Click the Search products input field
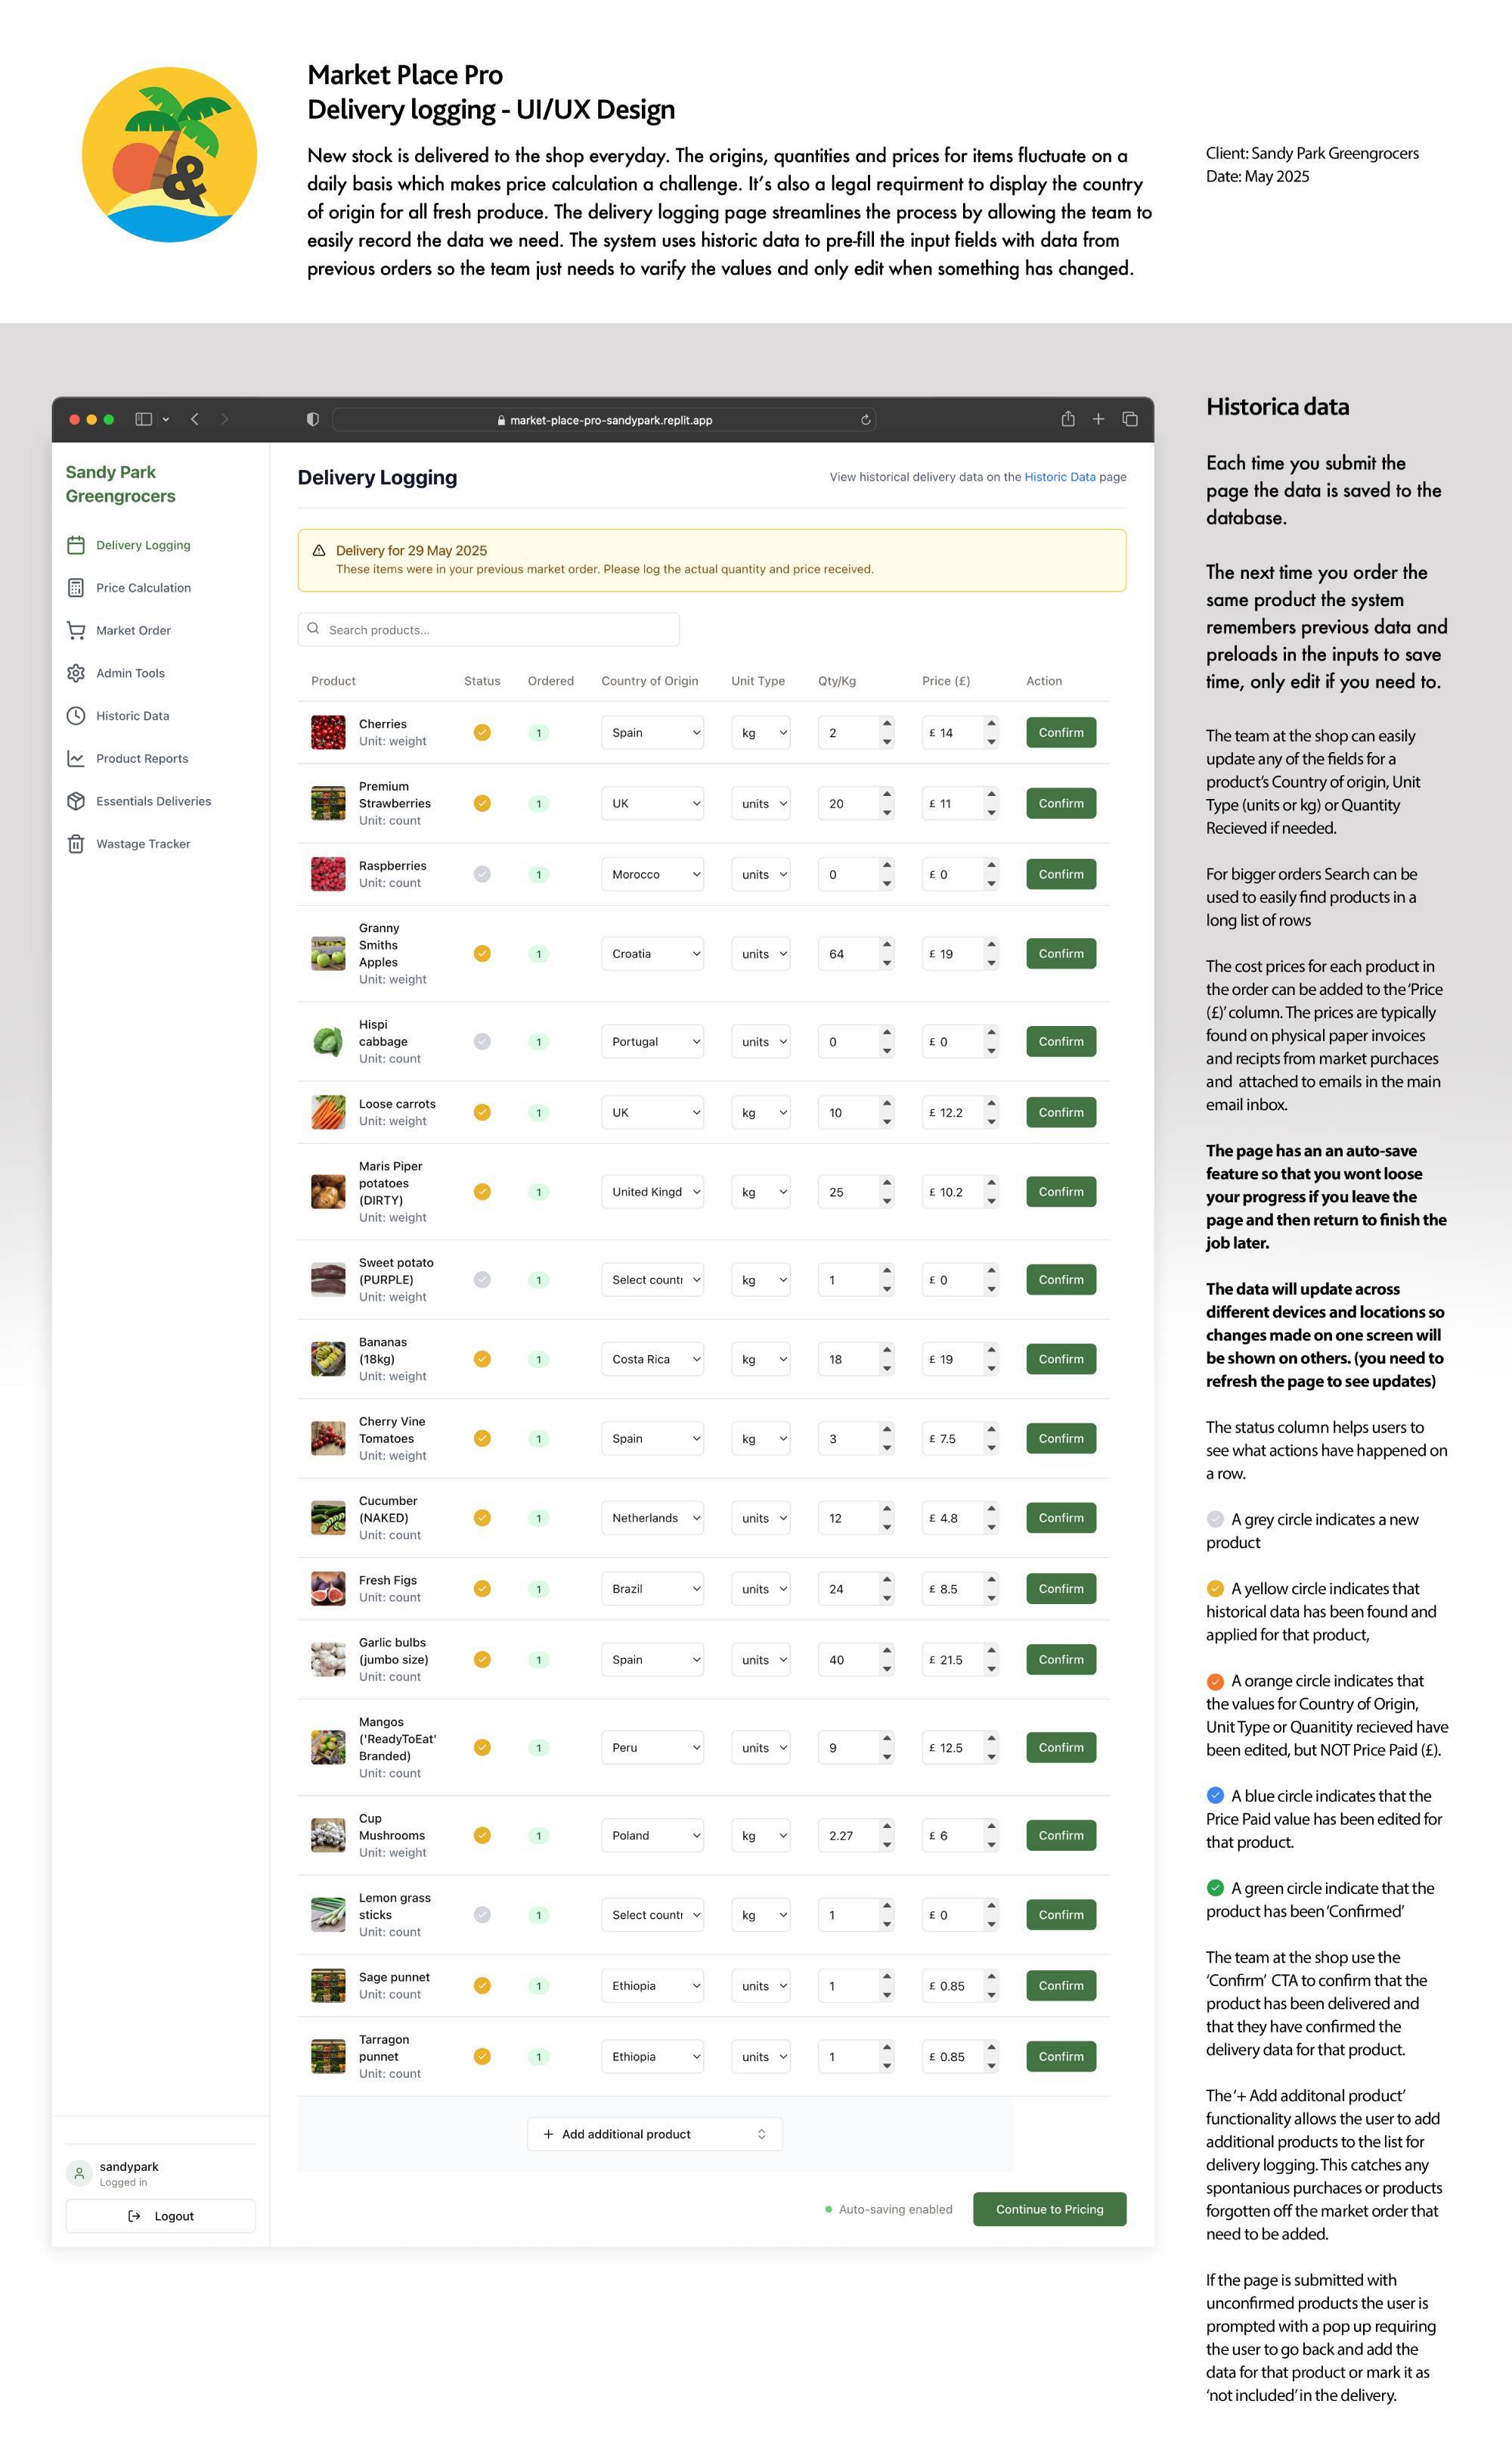Screen dimensions: 1512x2447 488,630
